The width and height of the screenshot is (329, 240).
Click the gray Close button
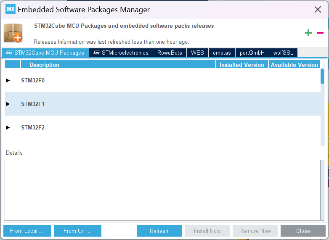[303, 231]
